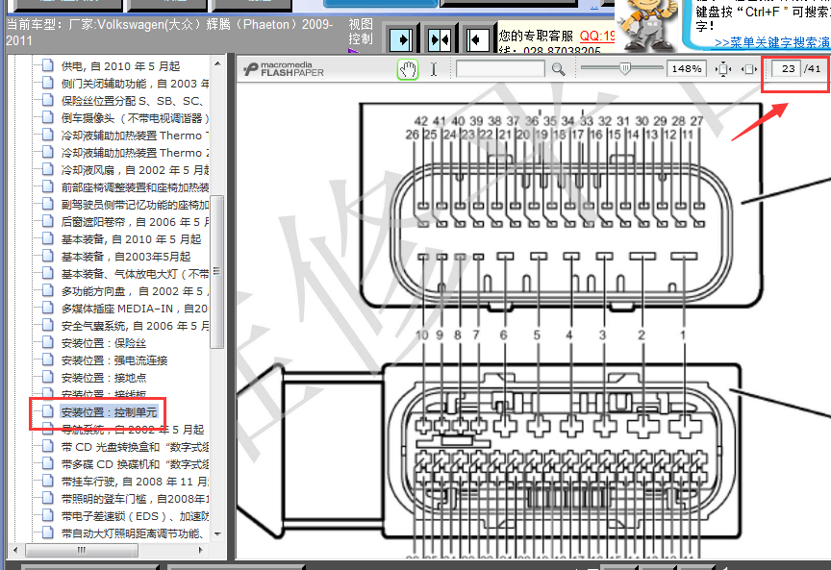Screen dimensions: 831x570
Task: Click the tree vertical scrollbar thumb
Action: click(217, 272)
